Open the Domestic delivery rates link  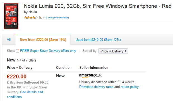tap(96, 87)
